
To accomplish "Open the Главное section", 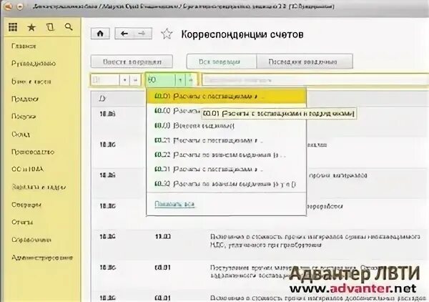I will [24, 46].
